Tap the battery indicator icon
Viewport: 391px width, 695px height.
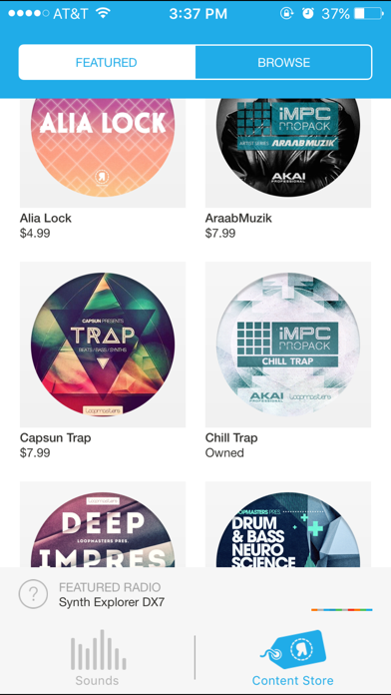369,14
